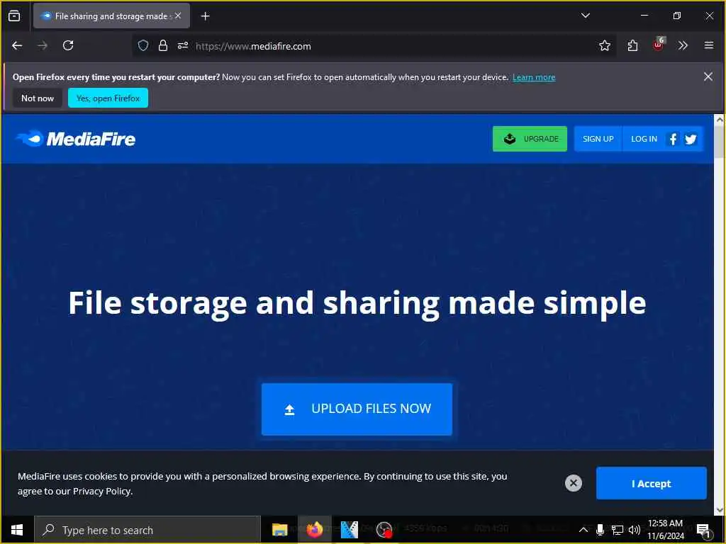
Task: Open the tracking protection shield icon
Action: [143, 45]
